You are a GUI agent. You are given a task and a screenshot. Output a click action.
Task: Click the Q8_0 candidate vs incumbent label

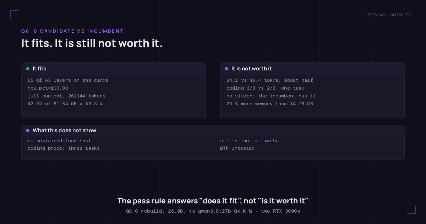coord(72,31)
